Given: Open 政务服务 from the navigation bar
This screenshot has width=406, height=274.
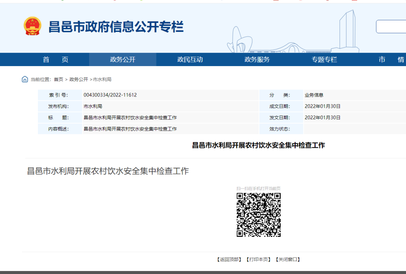Looking at the screenshot, I should (x=257, y=60).
